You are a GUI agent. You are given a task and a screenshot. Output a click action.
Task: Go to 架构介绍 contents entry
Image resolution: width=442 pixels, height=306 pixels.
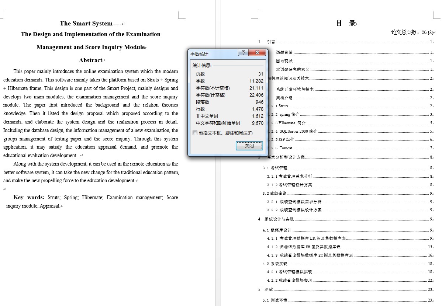[354, 98]
